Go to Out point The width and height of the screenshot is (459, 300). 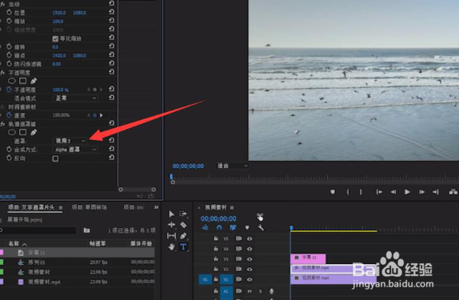click(436, 192)
